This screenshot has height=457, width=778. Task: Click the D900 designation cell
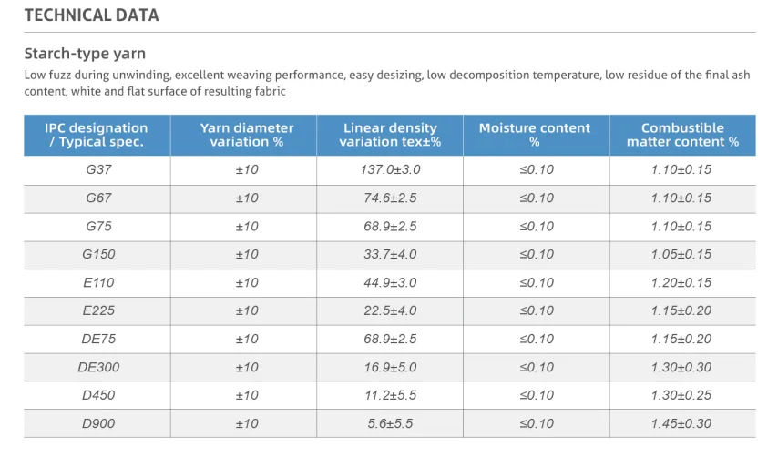(98, 423)
